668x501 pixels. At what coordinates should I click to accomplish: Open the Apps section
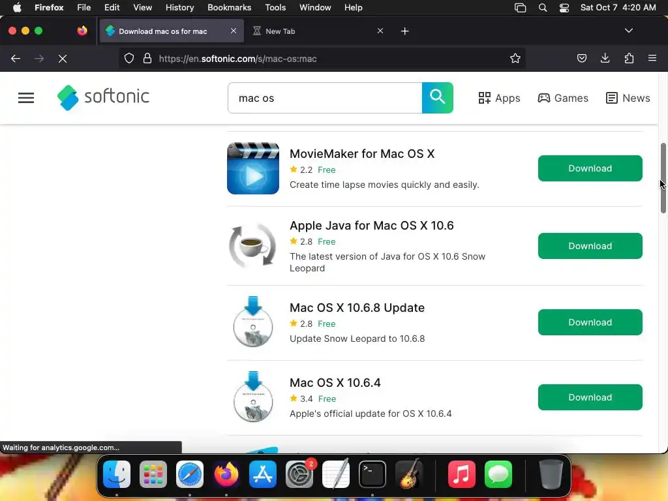[x=499, y=98]
